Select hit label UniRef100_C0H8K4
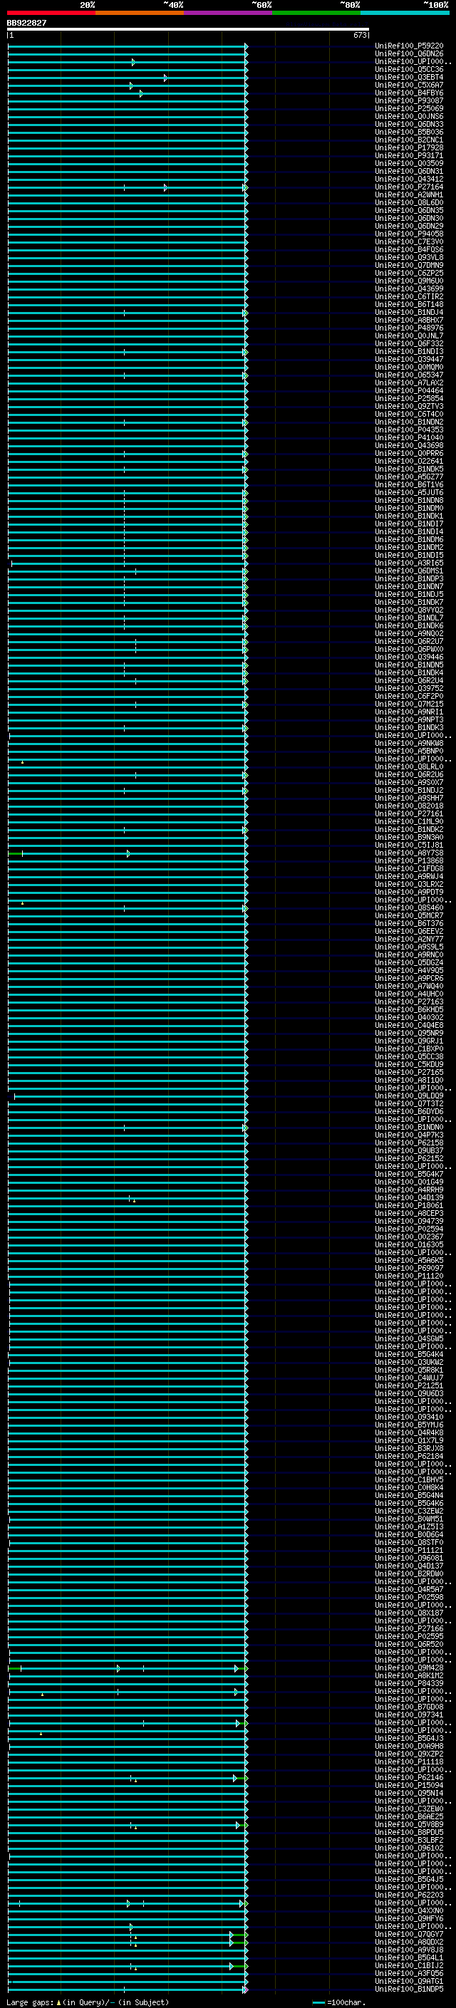 pyautogui.click(x=409, y=1487)
